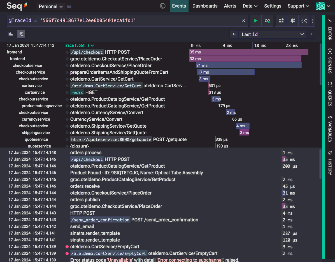335x262 pixels.
Task: Open the send_email event
Action: click(x=82, y=226)
